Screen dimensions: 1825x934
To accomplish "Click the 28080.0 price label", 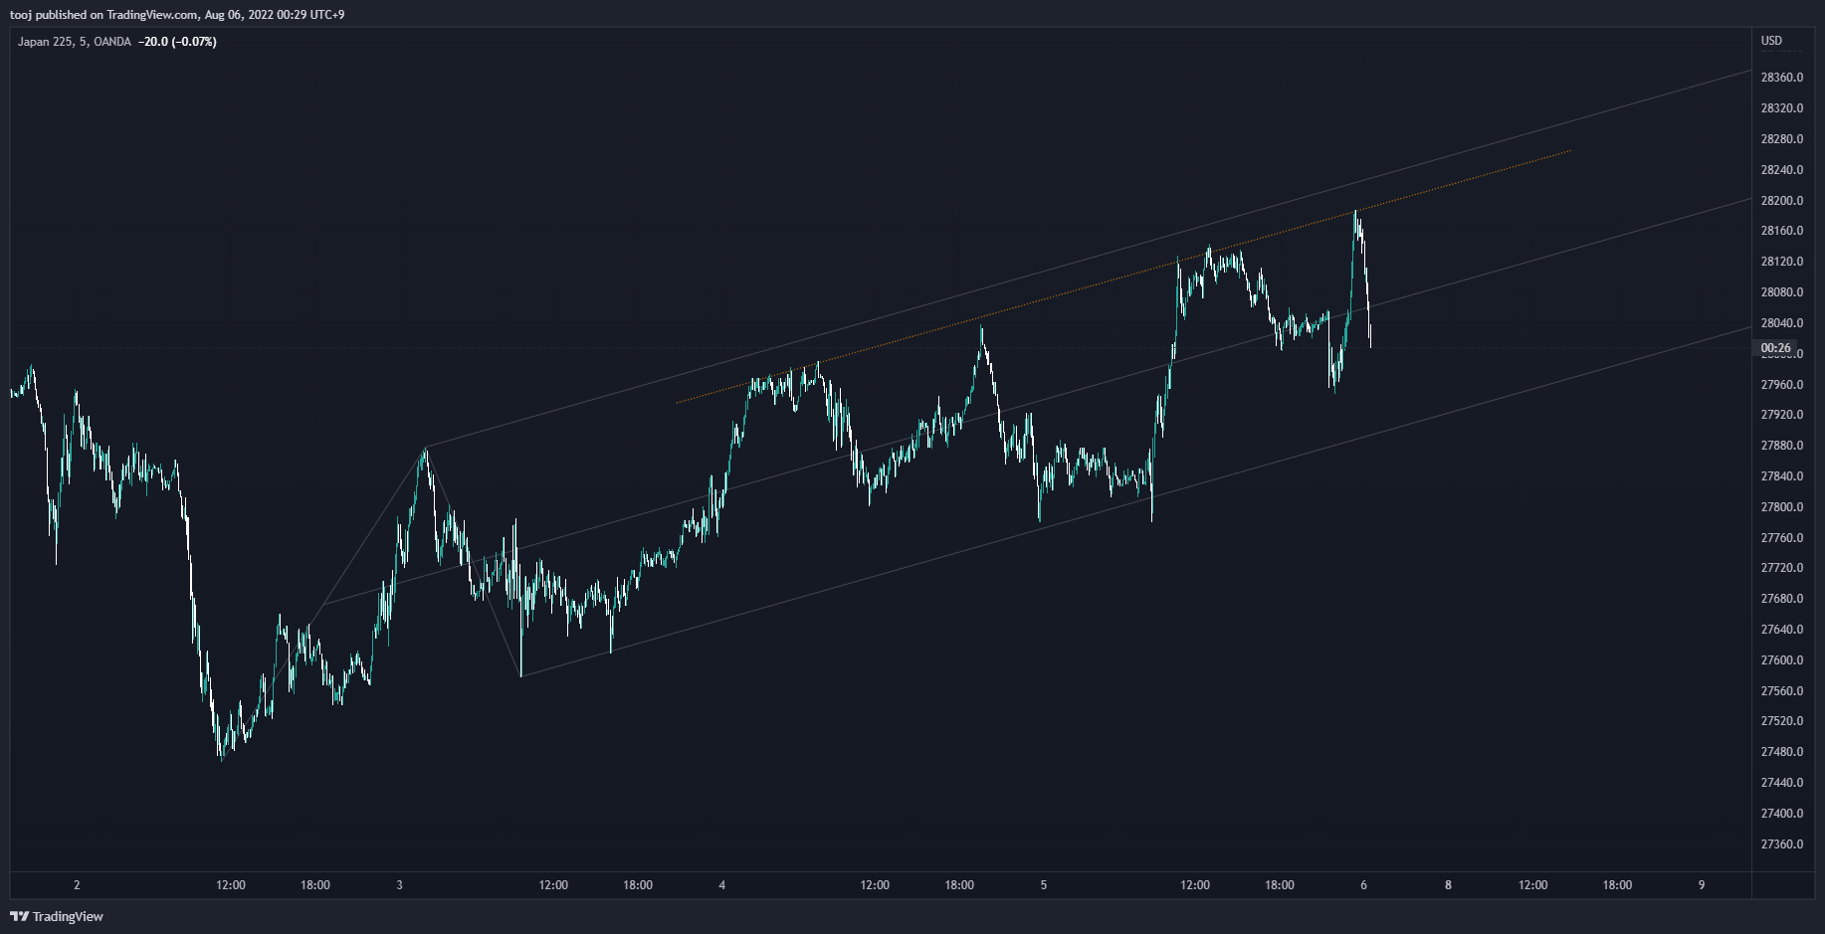I will pos(1782,292).
